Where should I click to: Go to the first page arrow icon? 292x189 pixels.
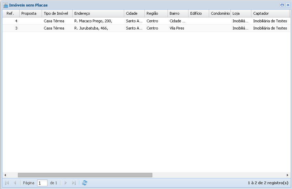click(x=7, y=183)
